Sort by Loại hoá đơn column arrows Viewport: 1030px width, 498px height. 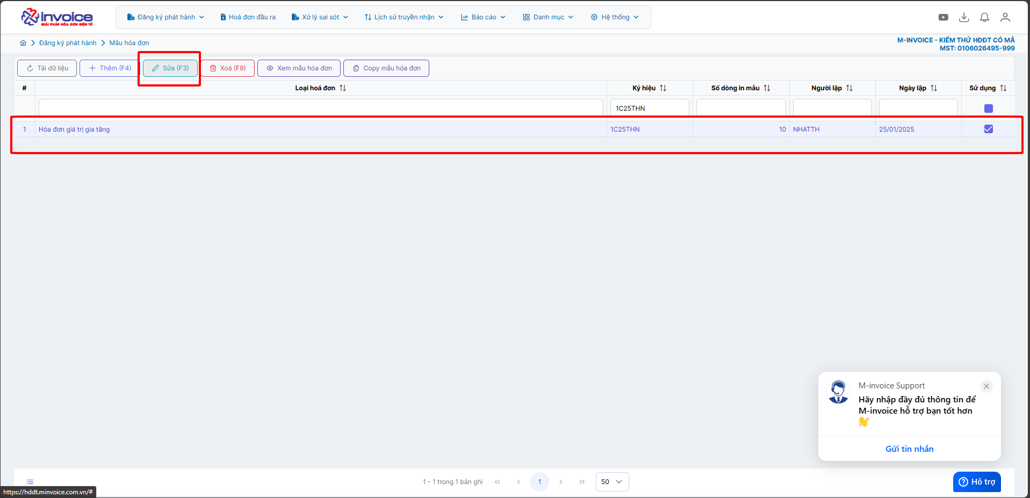(343, 88)
